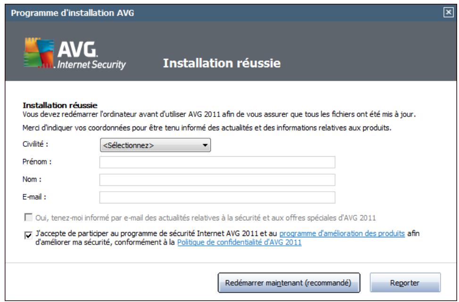Click the 'Civilité :' label
459x302 pixels.
pos(35,144)
